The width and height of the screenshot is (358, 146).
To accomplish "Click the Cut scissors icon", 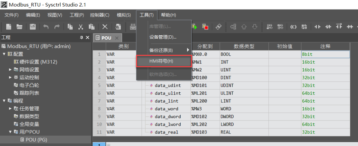I will click(x=81, y=27).
